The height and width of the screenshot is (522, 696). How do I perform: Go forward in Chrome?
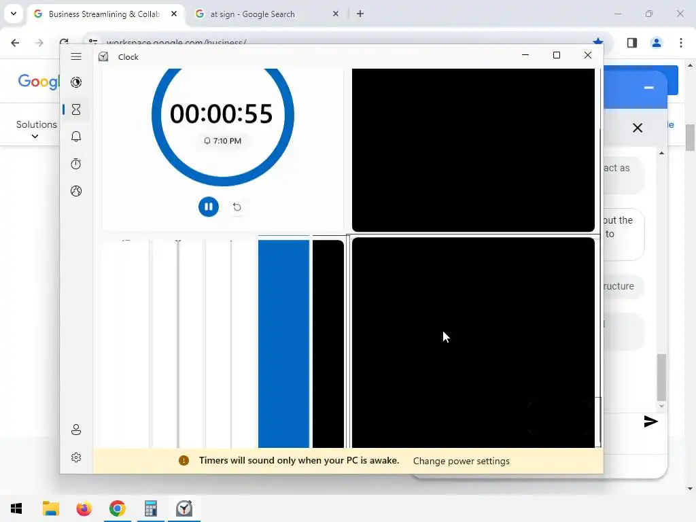pyautogui.click(x=39, y=43)
